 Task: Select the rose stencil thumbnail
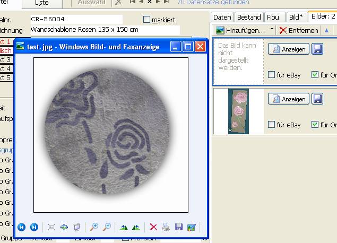coord(238,111)
